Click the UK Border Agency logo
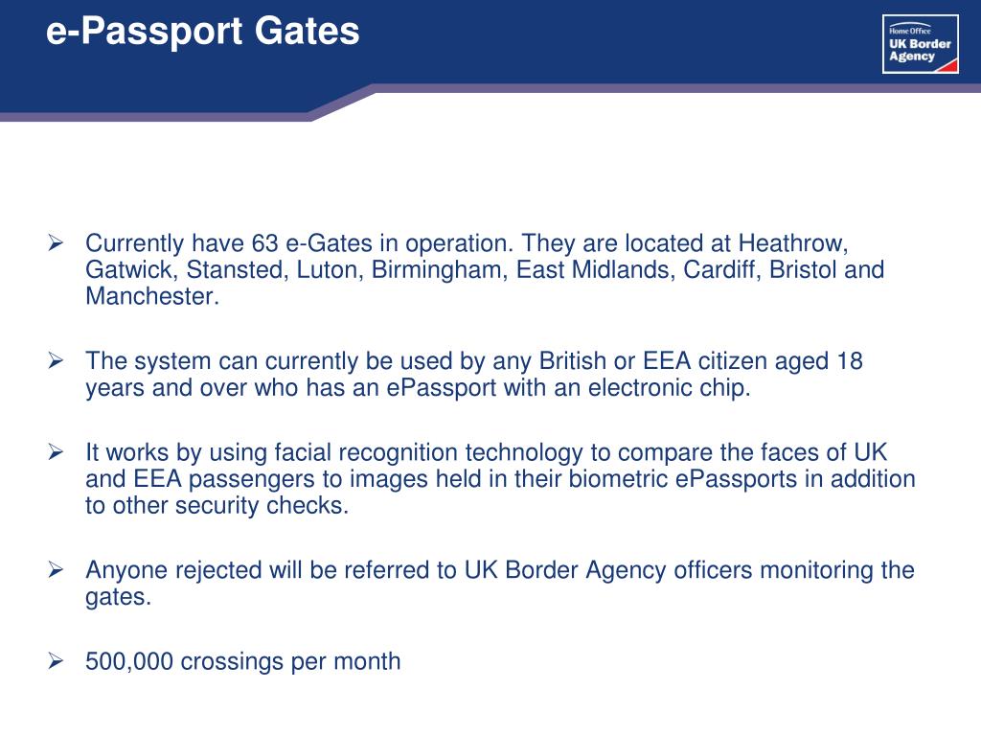 click(921, 44)
